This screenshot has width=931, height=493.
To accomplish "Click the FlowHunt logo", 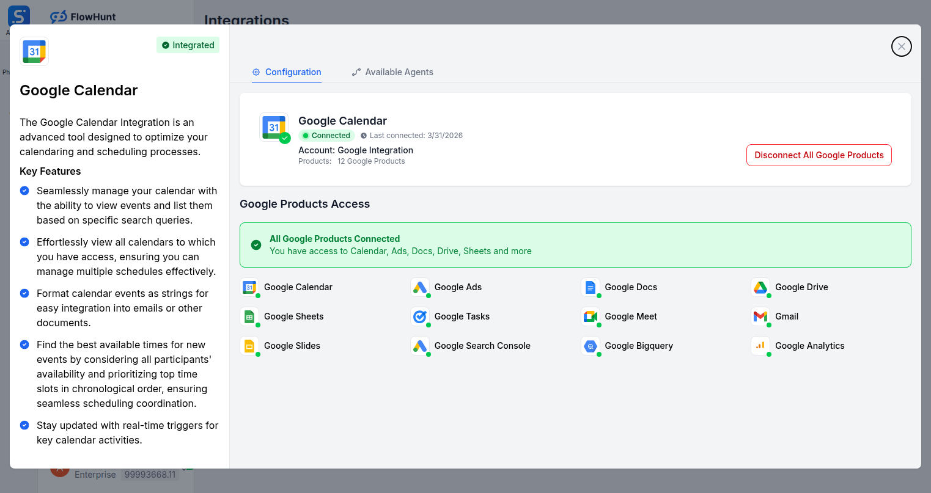I will pos(83,16).
